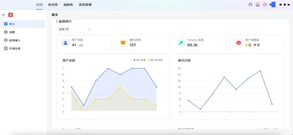Click the thumbs-up icon in 用户满意度
293x135 pixels.
(246, 45)
